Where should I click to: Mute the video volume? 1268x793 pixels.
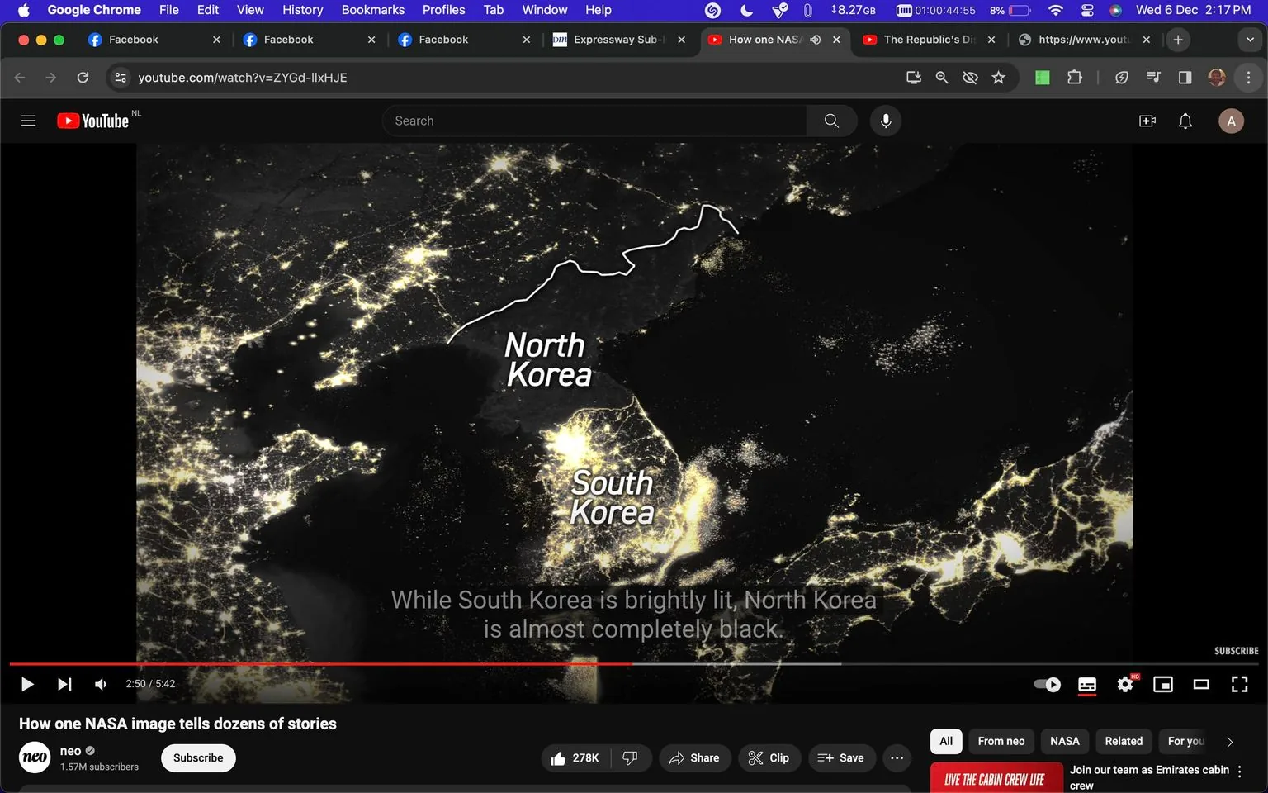tap(100, 684)
